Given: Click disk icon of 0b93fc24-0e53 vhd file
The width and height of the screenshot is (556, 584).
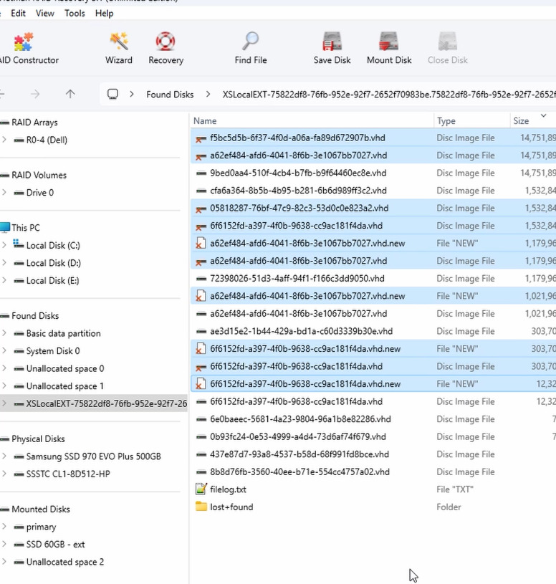Looking at the screenshot, I should pyautogui.click(x=201, y=436).
